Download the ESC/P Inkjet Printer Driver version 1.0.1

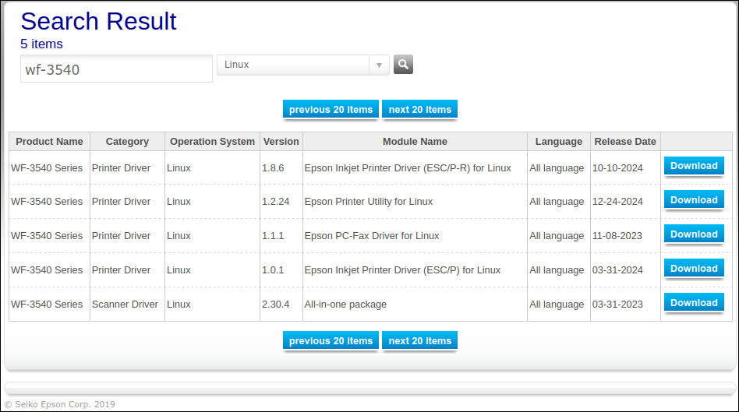pyautogui.click(x=693, y=269)
